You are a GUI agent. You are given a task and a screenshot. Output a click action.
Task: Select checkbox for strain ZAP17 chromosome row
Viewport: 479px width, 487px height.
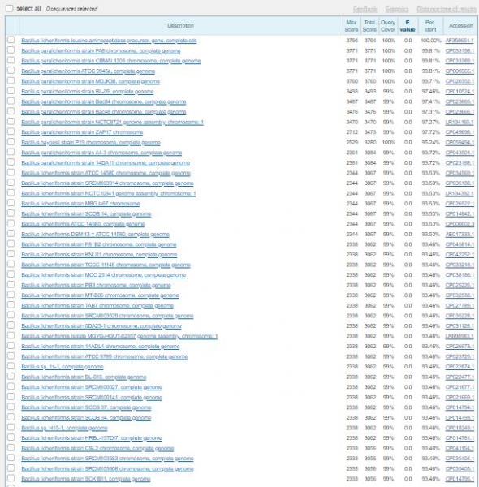pyautogui.click(x=11, y=131)
